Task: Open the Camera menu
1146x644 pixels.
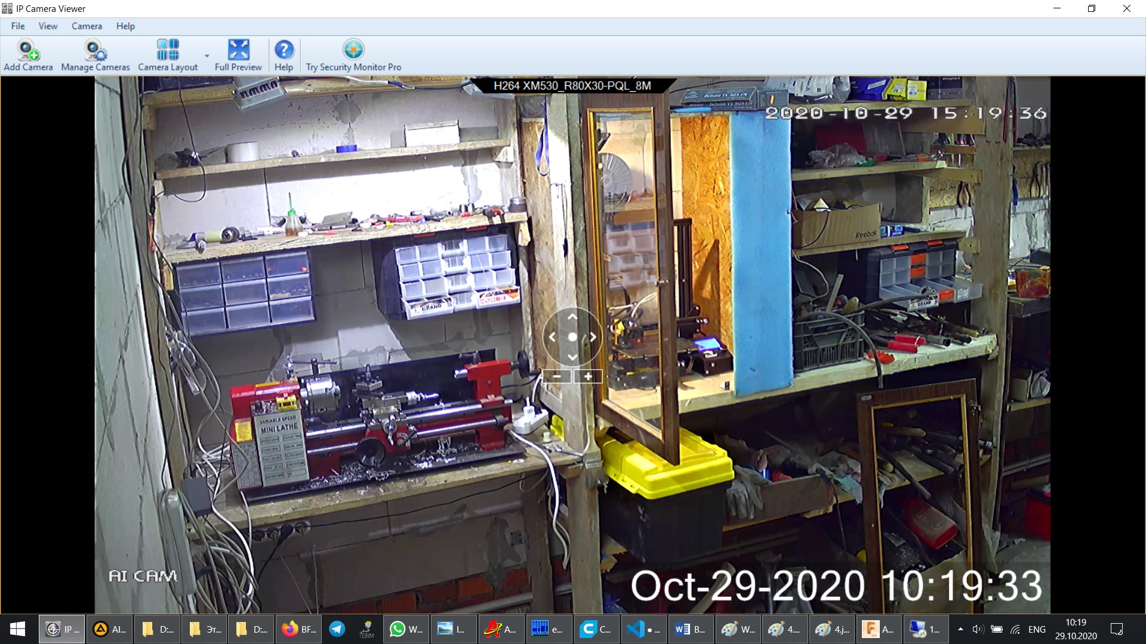Action: [87, 26]
